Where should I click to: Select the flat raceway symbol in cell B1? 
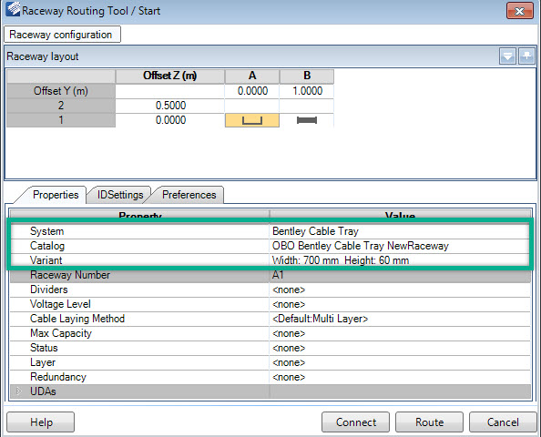[307, 120]
